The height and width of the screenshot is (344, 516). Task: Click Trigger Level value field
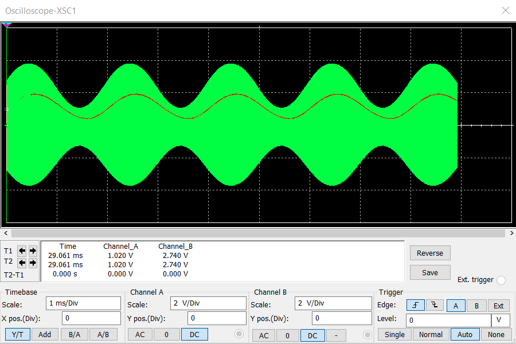pos(448,320)
